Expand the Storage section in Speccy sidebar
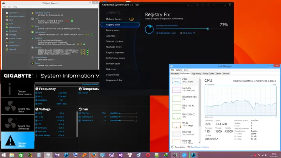281x158 pixels. pyautogui.click(x=12, y=35)
